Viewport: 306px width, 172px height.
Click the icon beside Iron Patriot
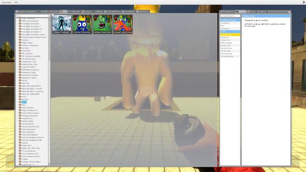click(20, 51)
